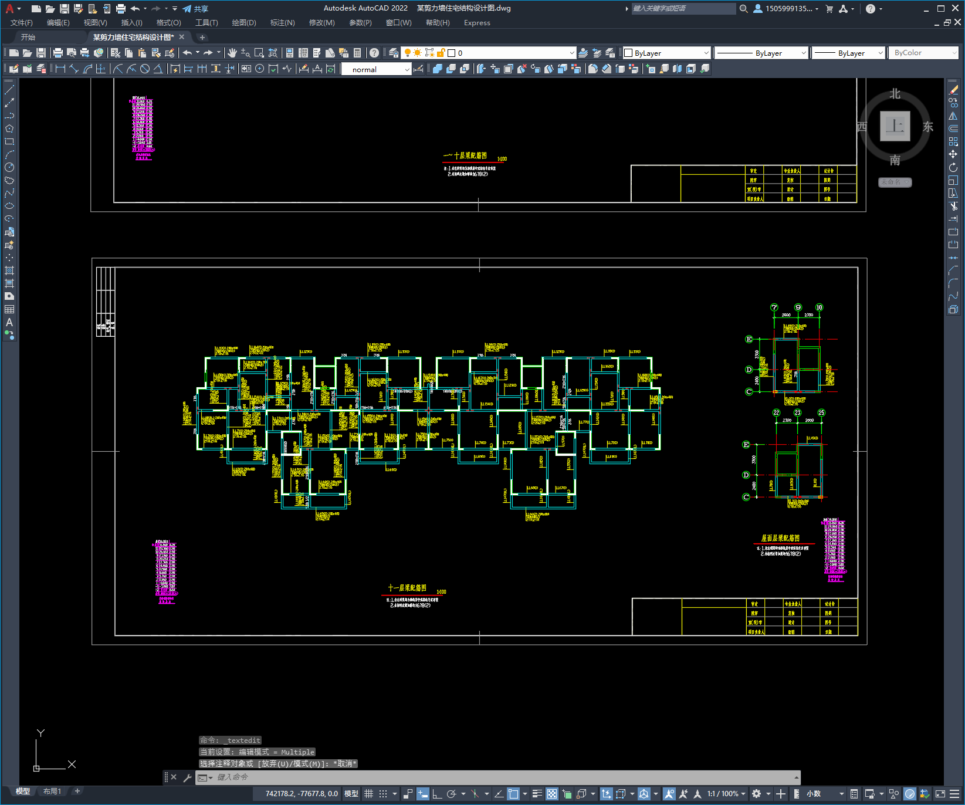Click the 上 face of the ViewCube
The width and height of the screenshot is (965, 805).
(x=895, y=126)
